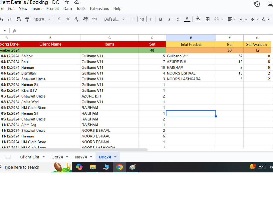Open Copilot from the taskbar
Image resolution: width=273 pixels, height=205 pixels.
coord(79,167)
